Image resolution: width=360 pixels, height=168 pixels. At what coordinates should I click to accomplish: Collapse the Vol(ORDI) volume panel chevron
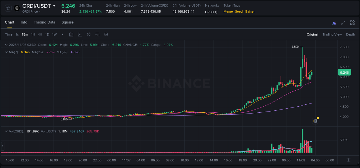tap(6, 131)
